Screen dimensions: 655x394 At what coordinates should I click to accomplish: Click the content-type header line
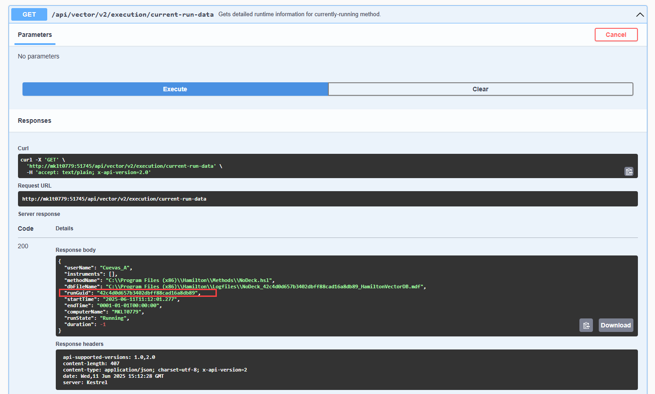(155, 370)
